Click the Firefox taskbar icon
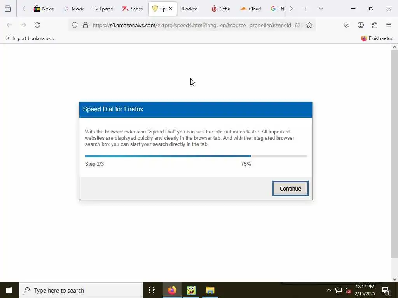Viewport: 398px width, 298px height. (172, 290)
